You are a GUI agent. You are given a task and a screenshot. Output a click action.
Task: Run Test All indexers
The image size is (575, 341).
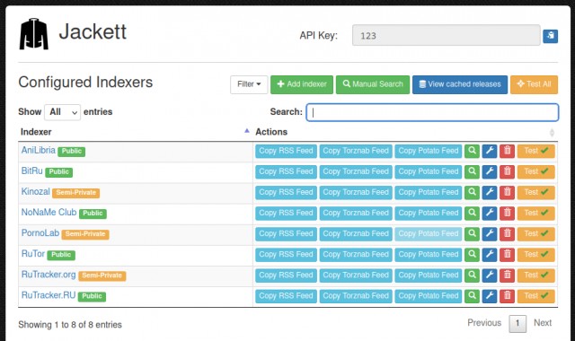(x=534, y=84)
